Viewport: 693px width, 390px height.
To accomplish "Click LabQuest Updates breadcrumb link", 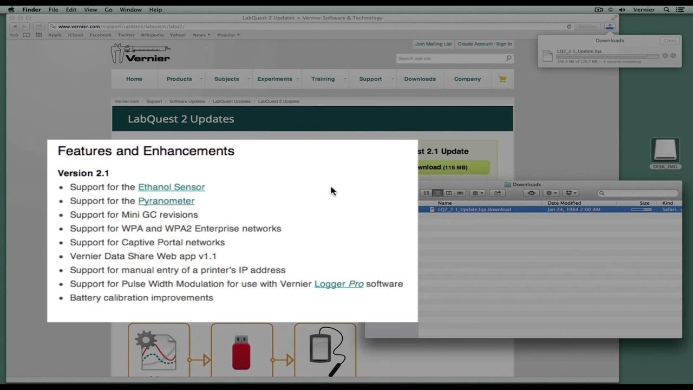I will (x=231, y=101).
